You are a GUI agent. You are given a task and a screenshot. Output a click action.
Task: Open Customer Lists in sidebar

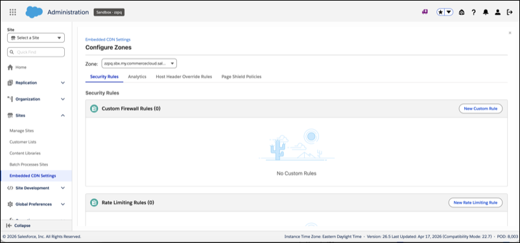[23, 142]
